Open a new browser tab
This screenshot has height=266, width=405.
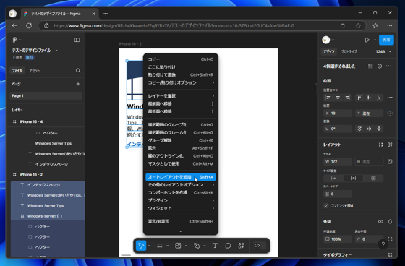[106, 14]
